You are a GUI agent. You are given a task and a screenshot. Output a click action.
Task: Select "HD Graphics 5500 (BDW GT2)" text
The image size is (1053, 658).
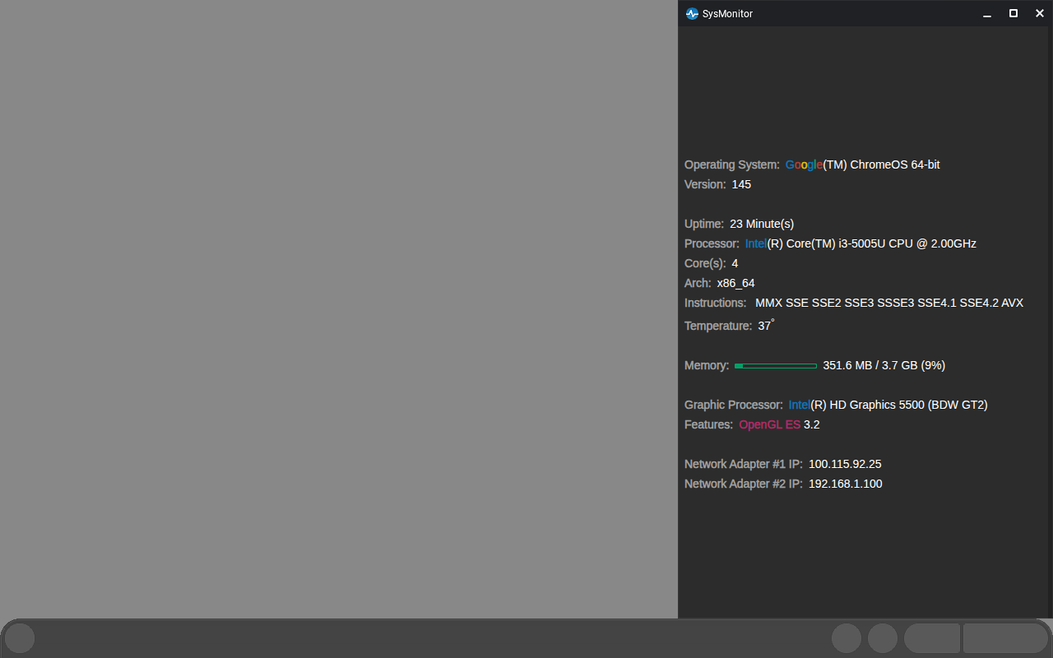click(908, 405)
